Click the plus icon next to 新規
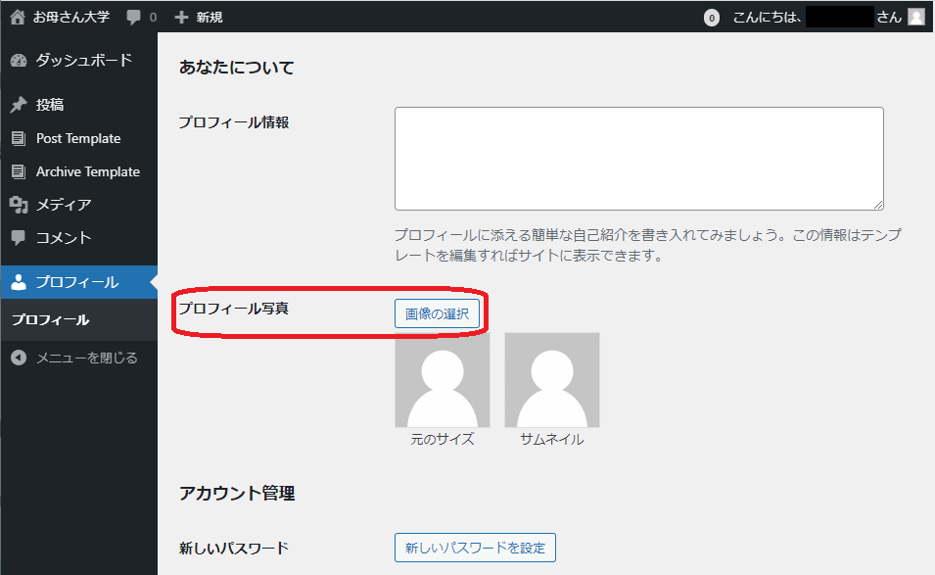Image resolution: width=935 pixels, height=575 pixels. tap(181, 18)
